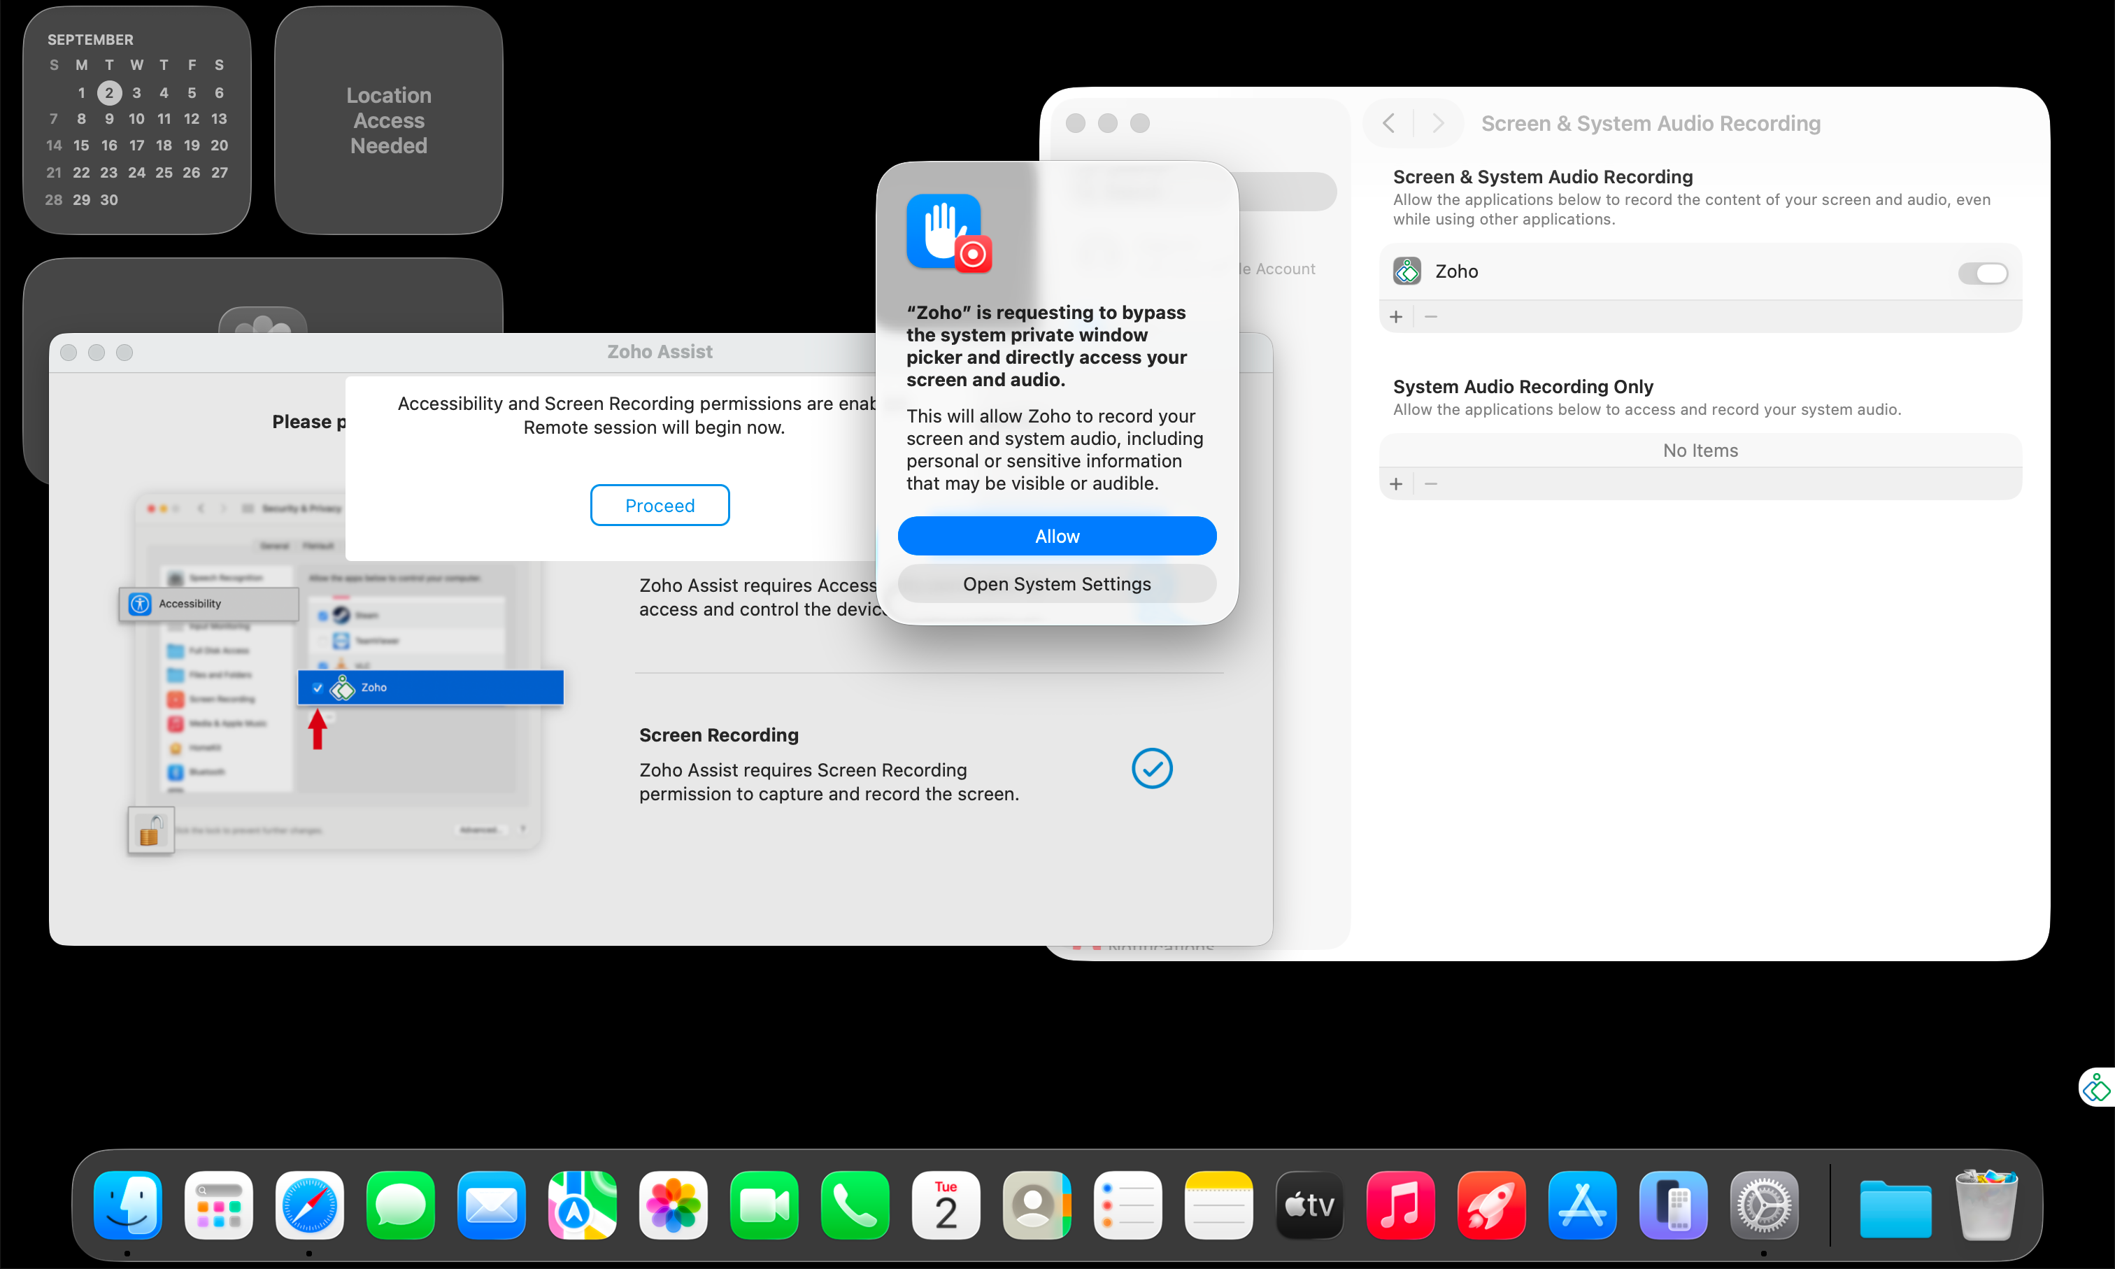Open Safari from the Dock
Screen dimensions: 2115x1269
click(x=309, y=1205)
